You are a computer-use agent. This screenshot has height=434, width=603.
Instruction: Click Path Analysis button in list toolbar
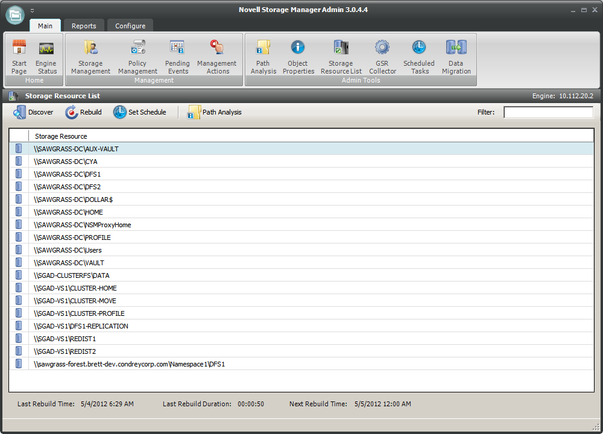coord(214,112)
